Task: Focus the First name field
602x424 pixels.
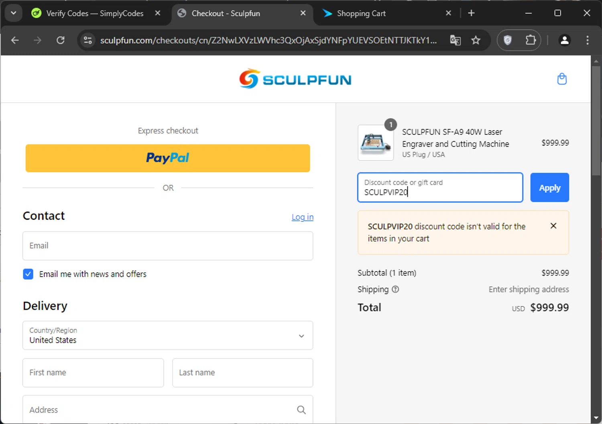Action: click(x=93, y=373)
